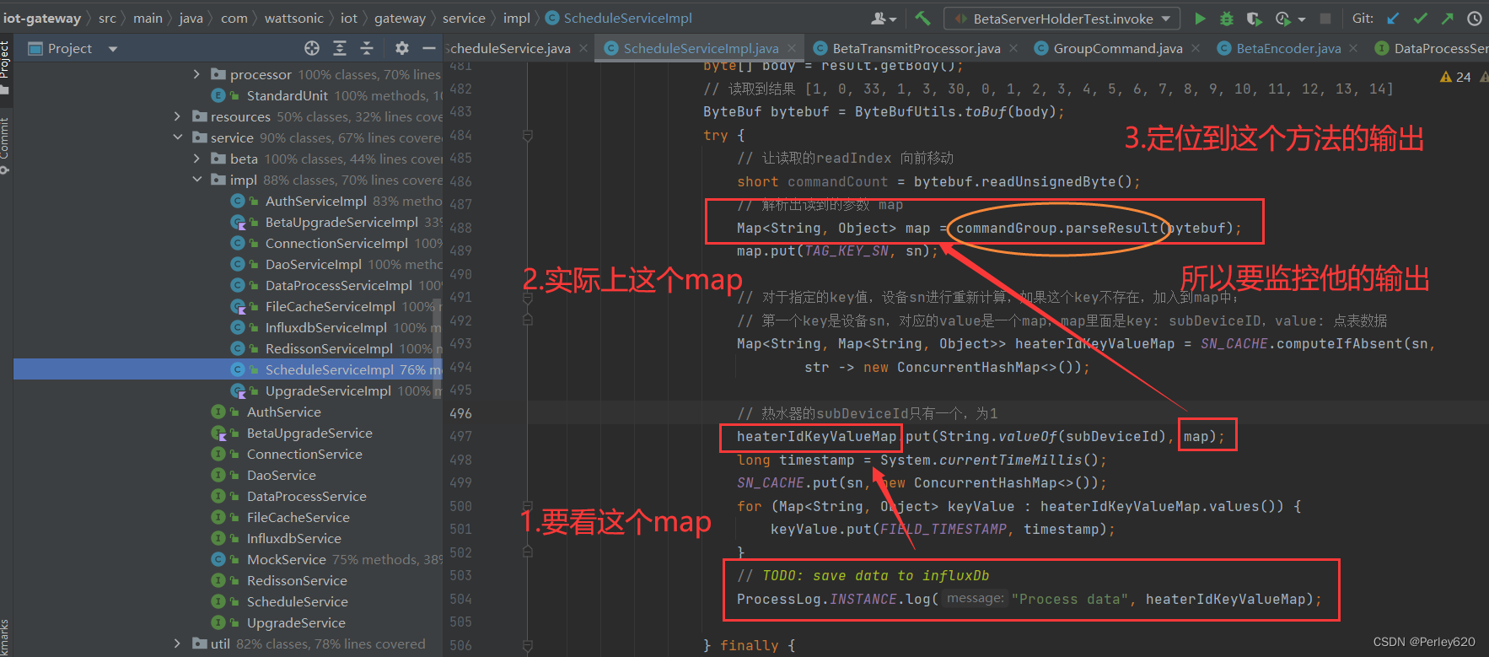Run with Coverage shield icon
1489x657 pixels.
pyautogui.click(x=1254, y=18)
